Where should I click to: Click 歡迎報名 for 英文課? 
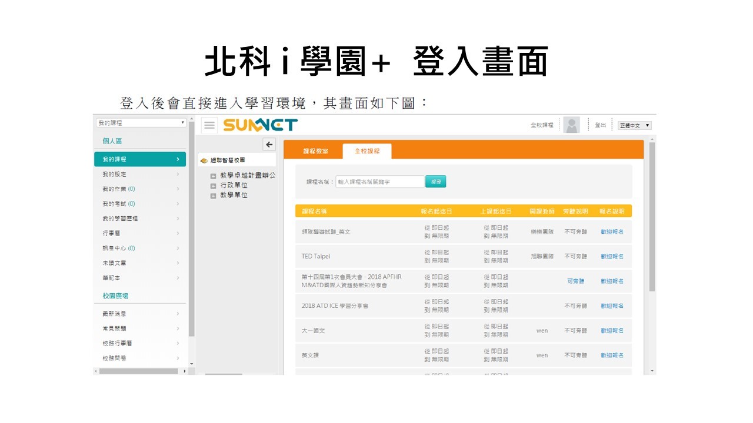pyautogui.click(x=612, y=355)
